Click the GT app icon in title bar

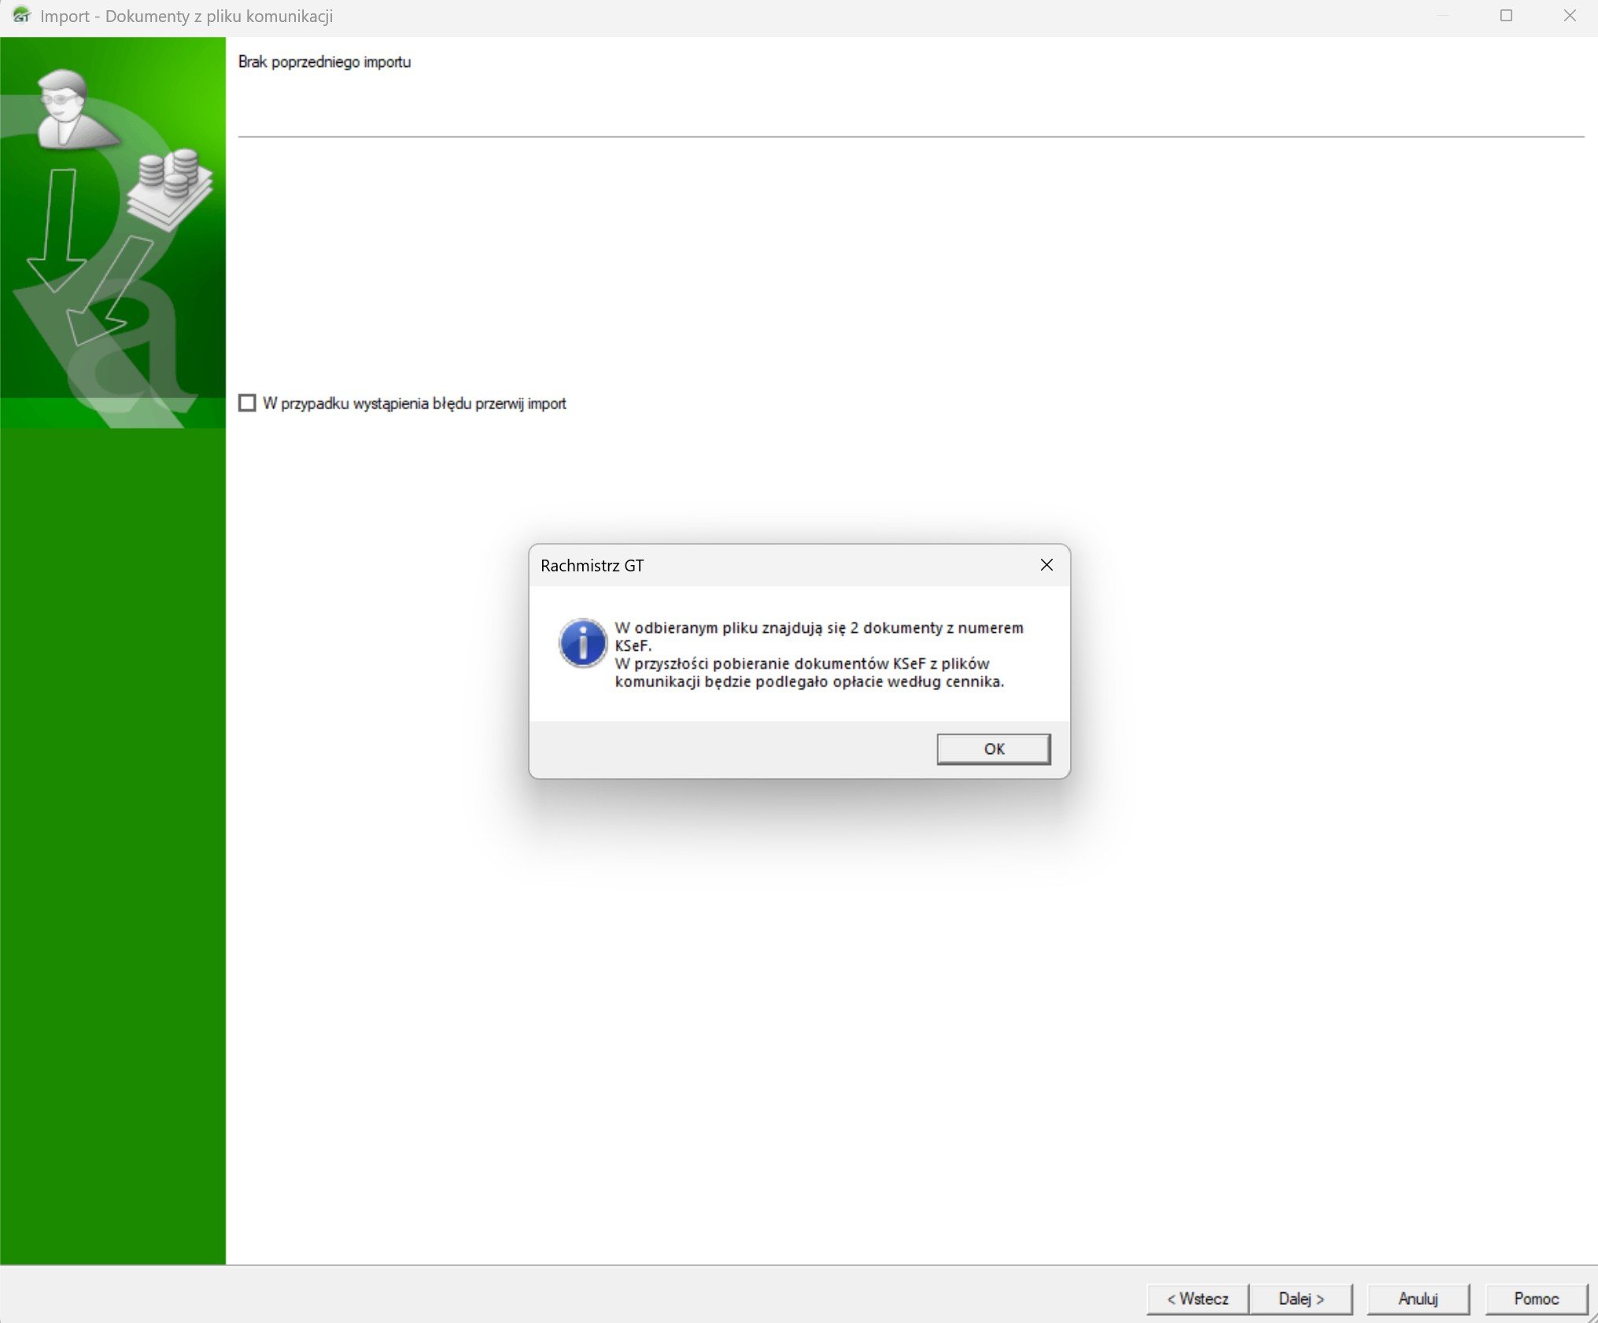pos(20,16)
